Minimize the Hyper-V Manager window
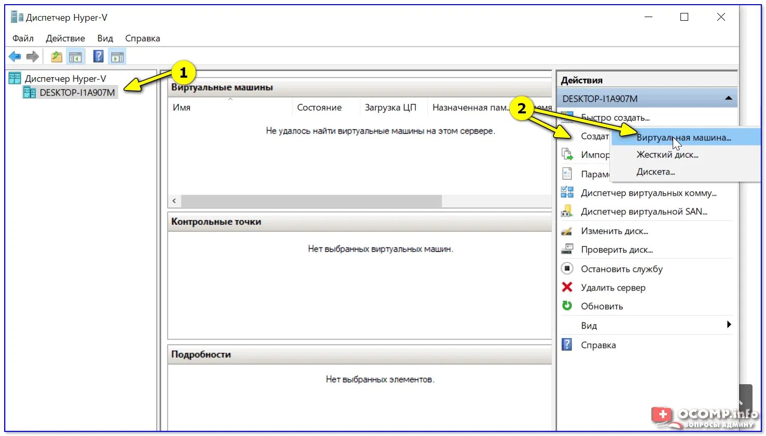This screenshot has width=766, height=436. click(648, 17)
